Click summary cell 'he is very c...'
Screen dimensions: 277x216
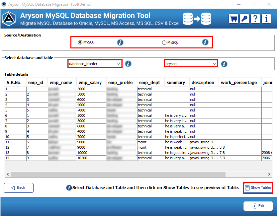[x=177, y=115]
